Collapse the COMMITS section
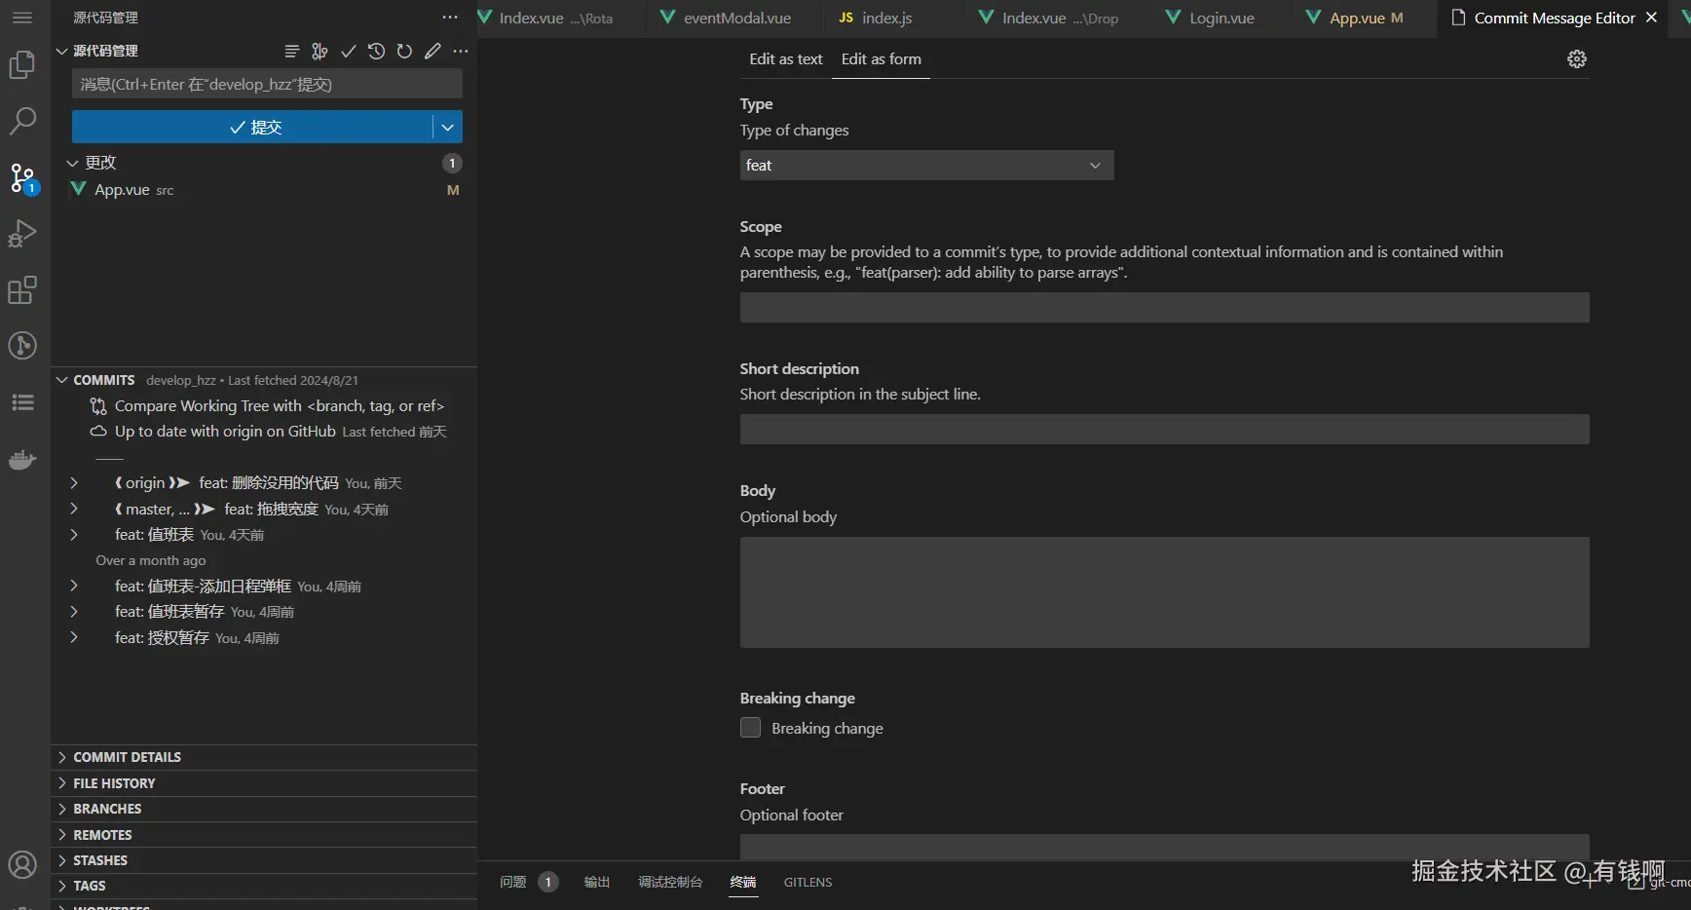 pyautogui.click(x=62, y=380)
